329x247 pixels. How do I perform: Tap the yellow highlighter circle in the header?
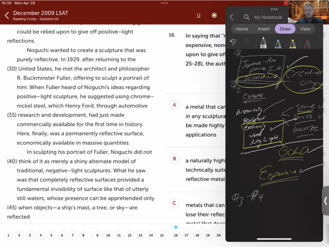(214, 15)
